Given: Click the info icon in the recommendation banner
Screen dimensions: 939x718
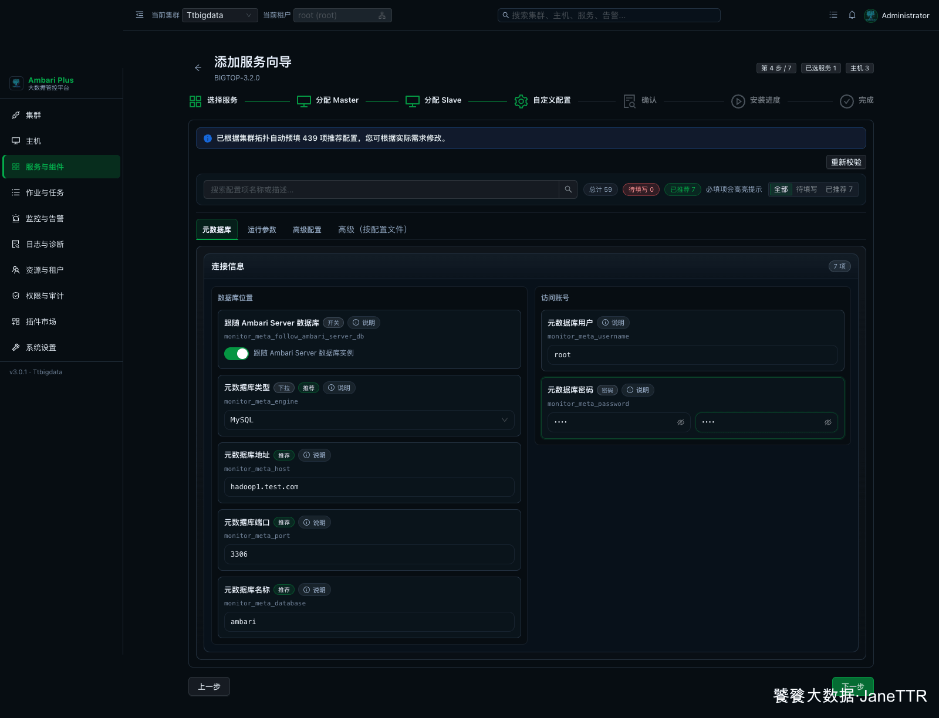Looking at the screenshot, I should point(208,138).
